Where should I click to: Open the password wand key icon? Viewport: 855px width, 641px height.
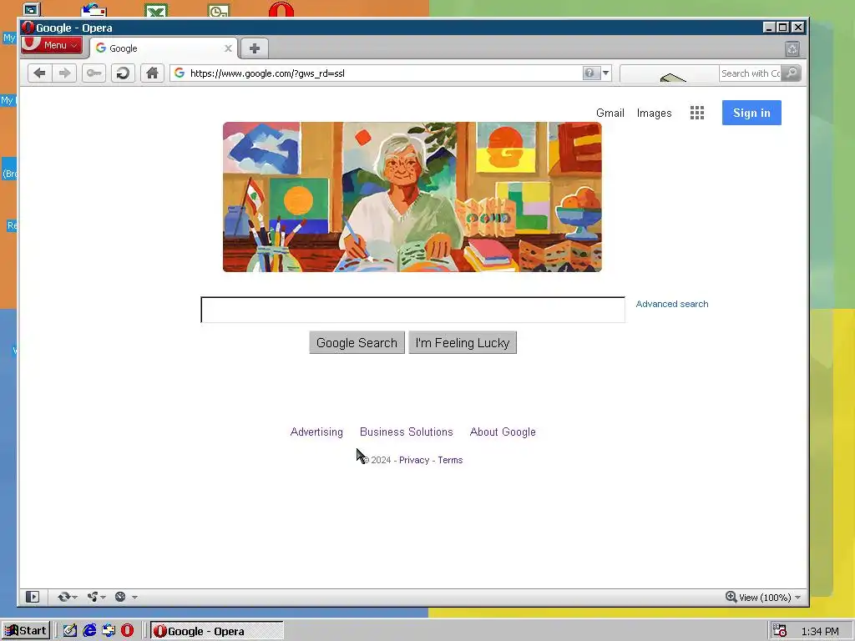pyautogui.click(x=94, y=73)
